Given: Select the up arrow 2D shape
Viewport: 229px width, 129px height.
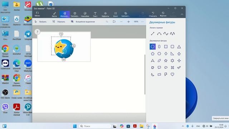Looking at the screenshot, I should [179, 54].
